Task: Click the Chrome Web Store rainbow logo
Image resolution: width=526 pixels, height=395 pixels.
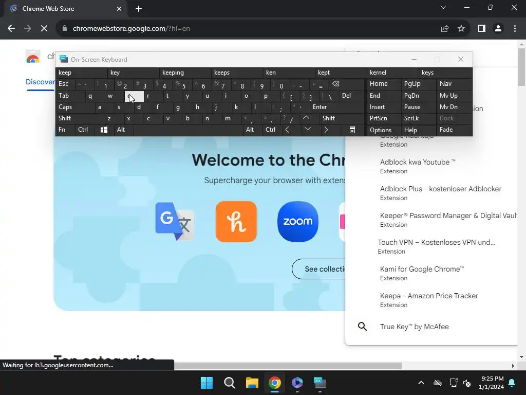Action: pos(33,57)
